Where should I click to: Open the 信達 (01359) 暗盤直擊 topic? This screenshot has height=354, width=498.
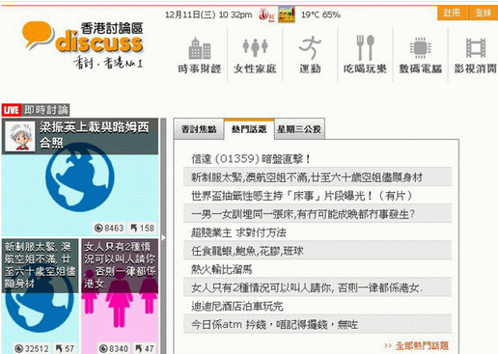coord(251,159)
